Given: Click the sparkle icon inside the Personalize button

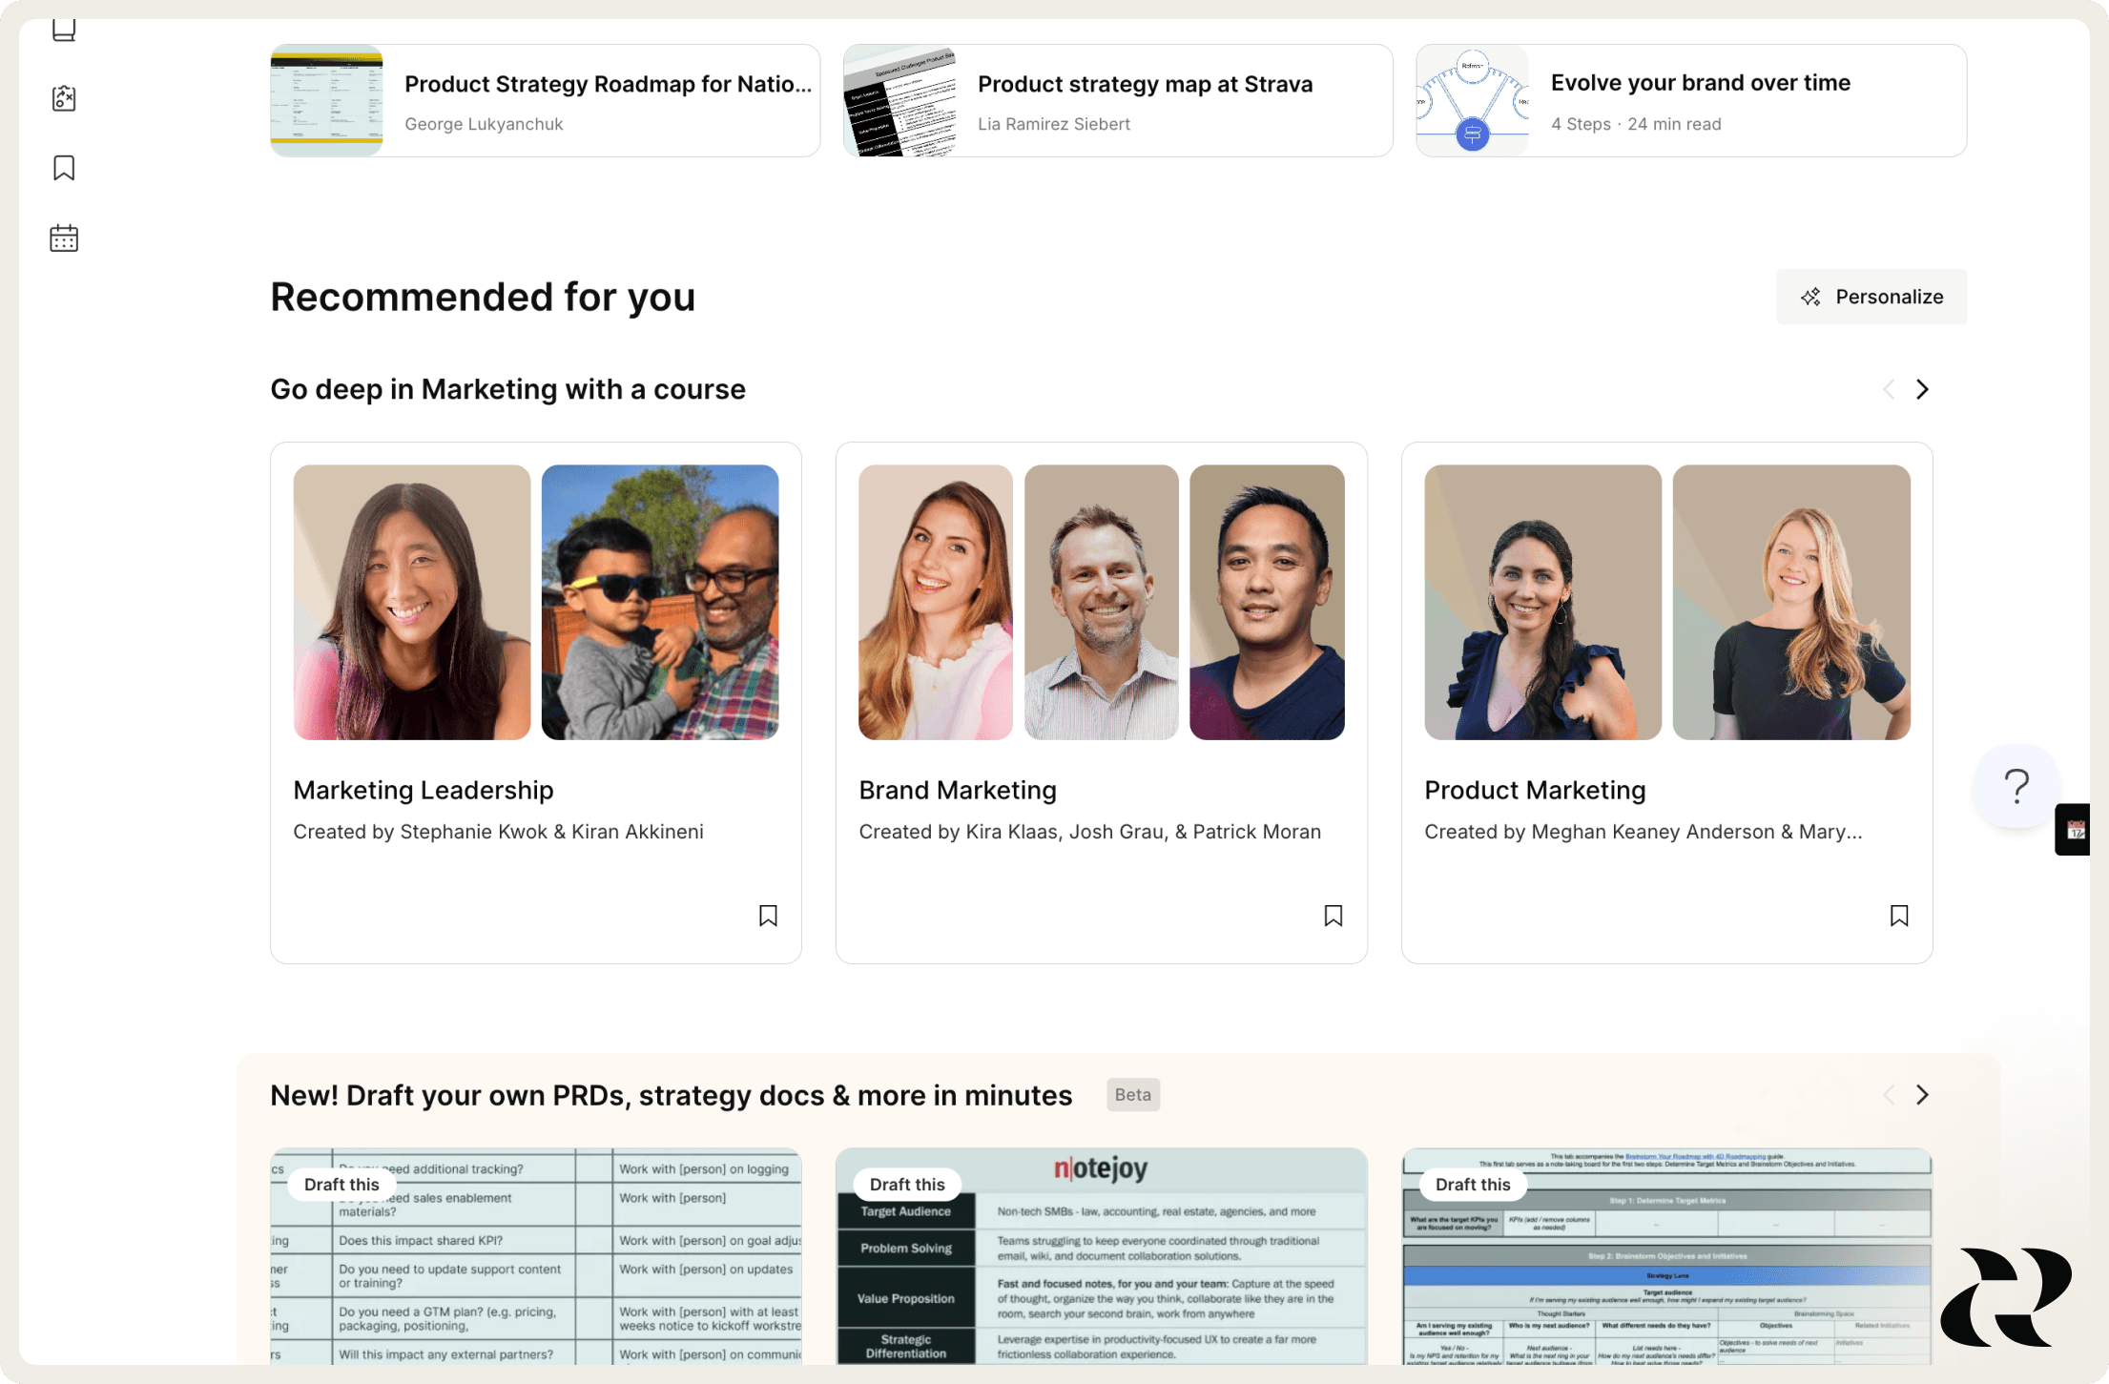Looking at the screenshot, I should point(1810,297).
